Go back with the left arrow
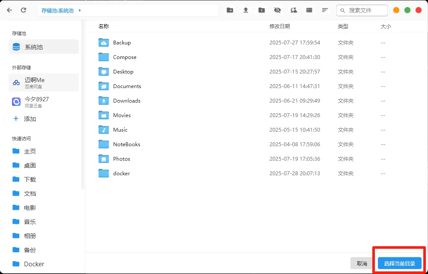Image resolution: width=428 pixels, height=274 pixels. [x=9, y=10]
